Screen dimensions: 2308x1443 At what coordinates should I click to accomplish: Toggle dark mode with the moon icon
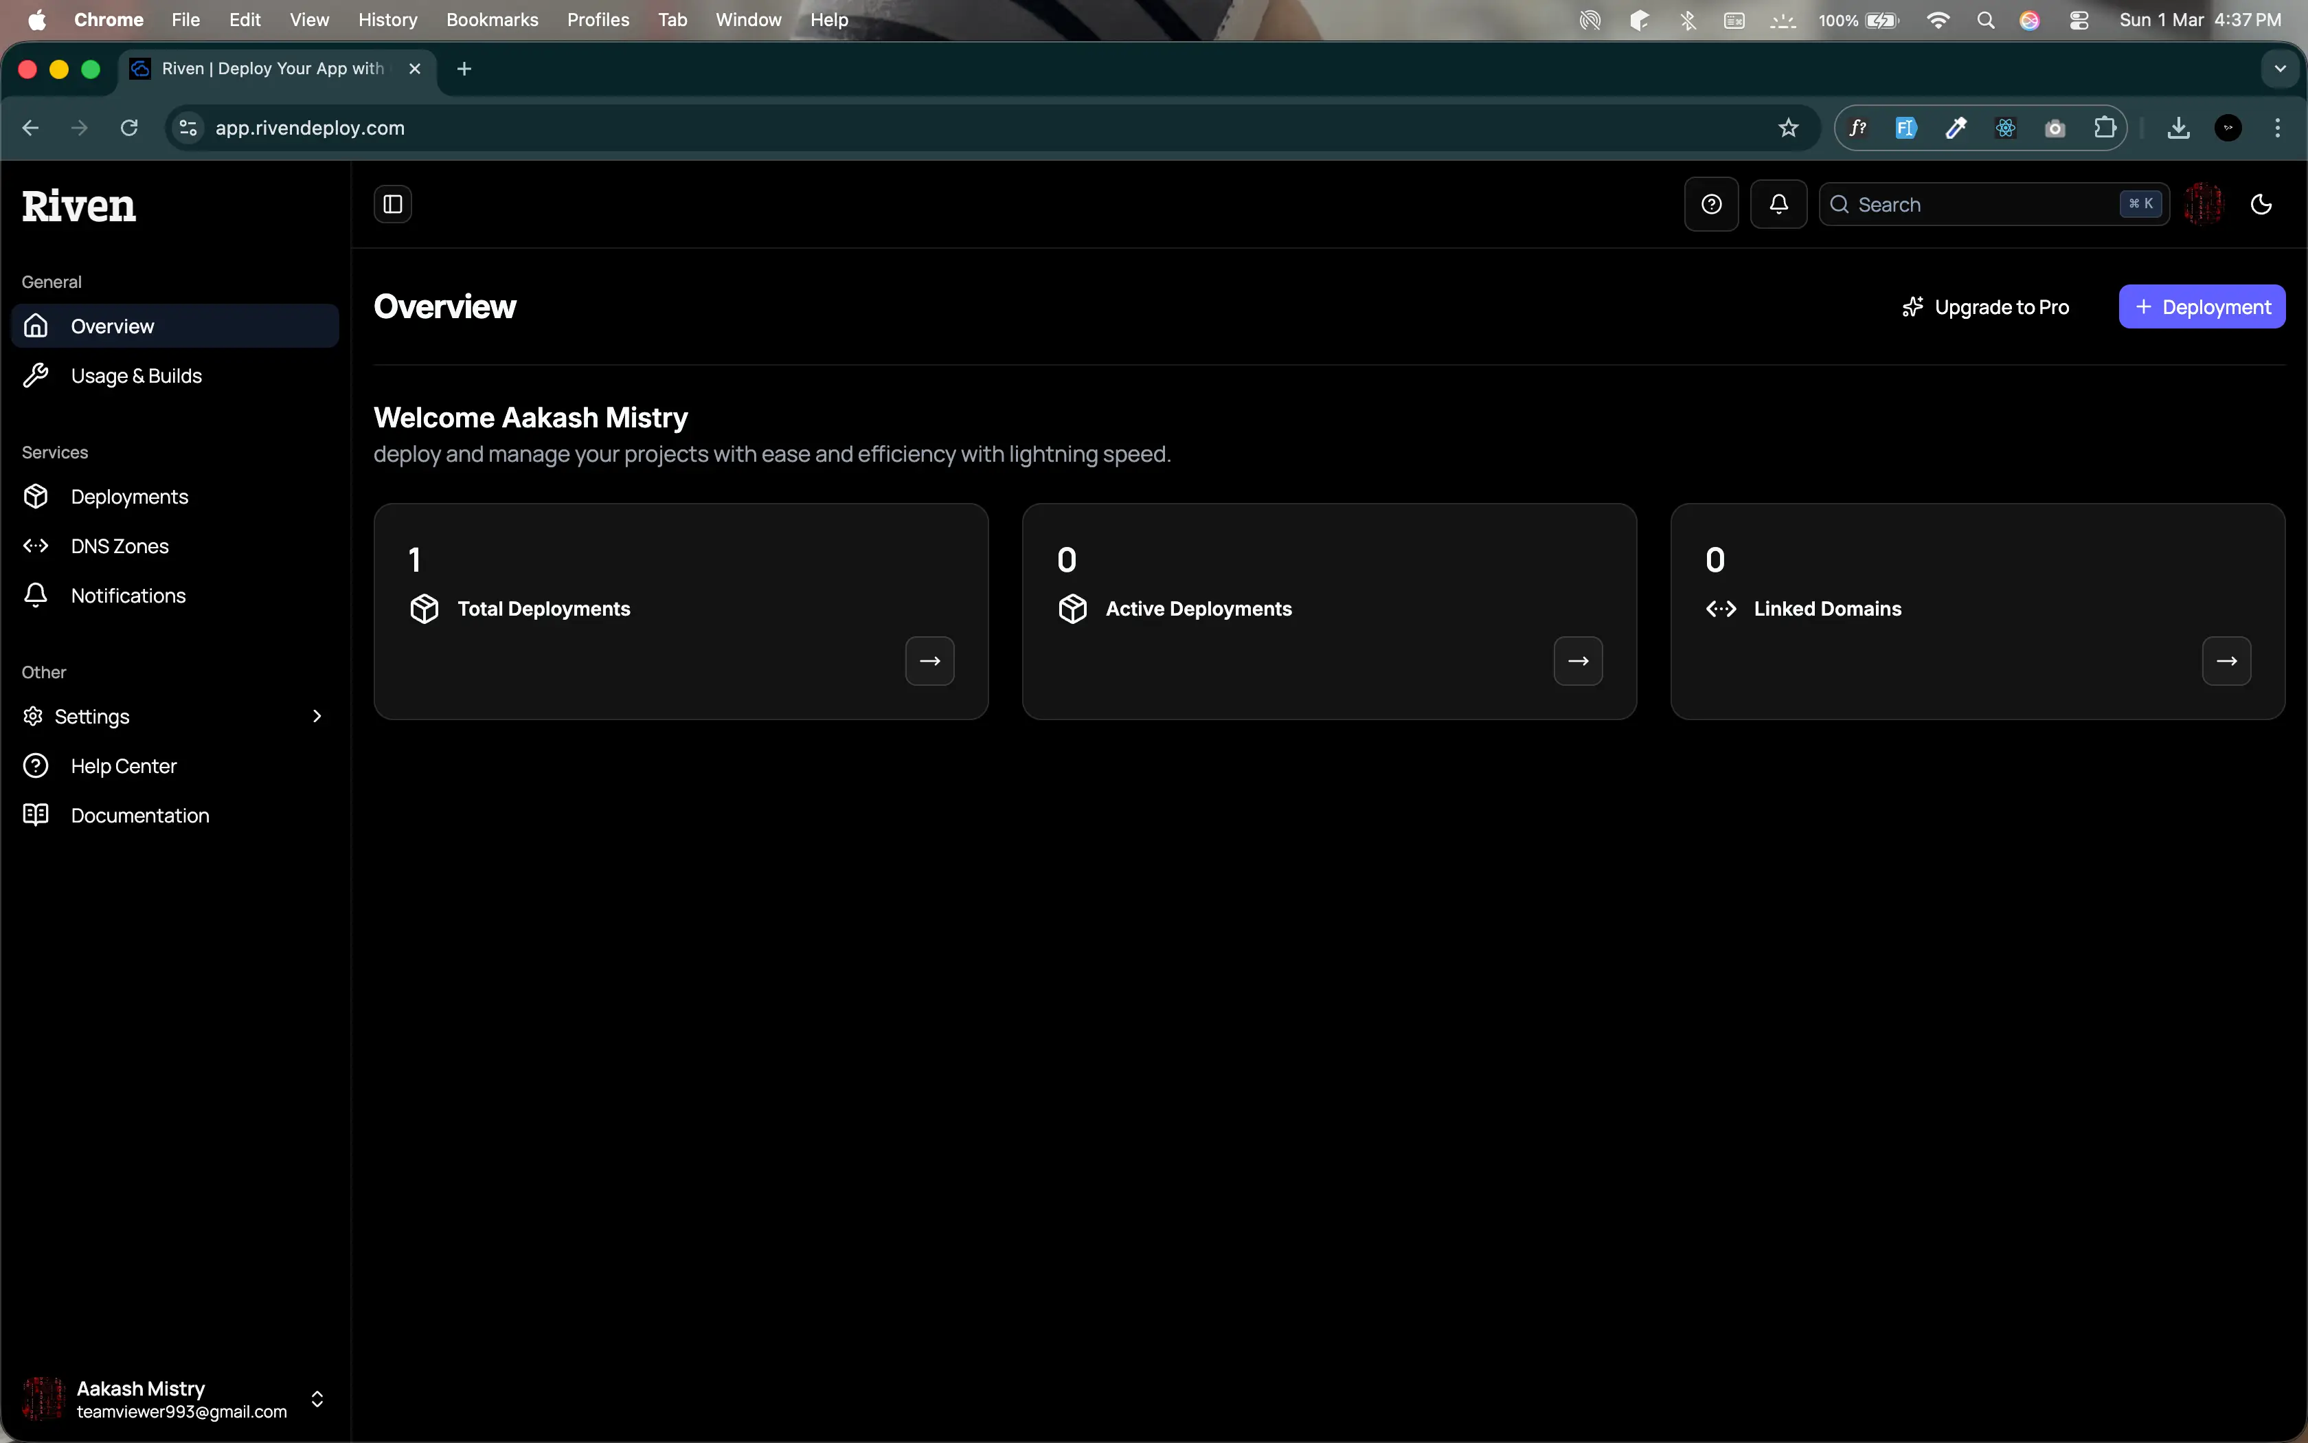tap(2261, 203)
